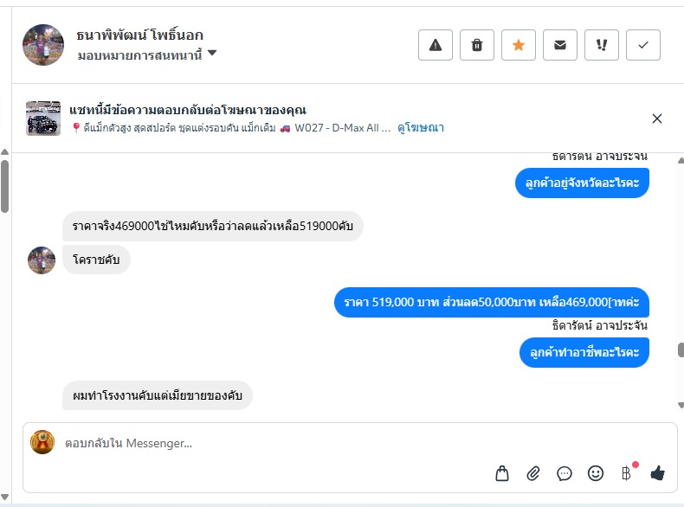The height and width of the screenshot is (507, 684).
Task: Delete conversation with the trash icon
Action: pyautogui.click(x=477, y=45)
